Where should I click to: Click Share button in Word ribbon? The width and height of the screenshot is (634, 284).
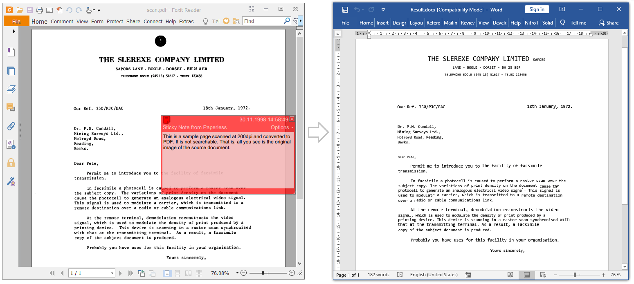608,23
